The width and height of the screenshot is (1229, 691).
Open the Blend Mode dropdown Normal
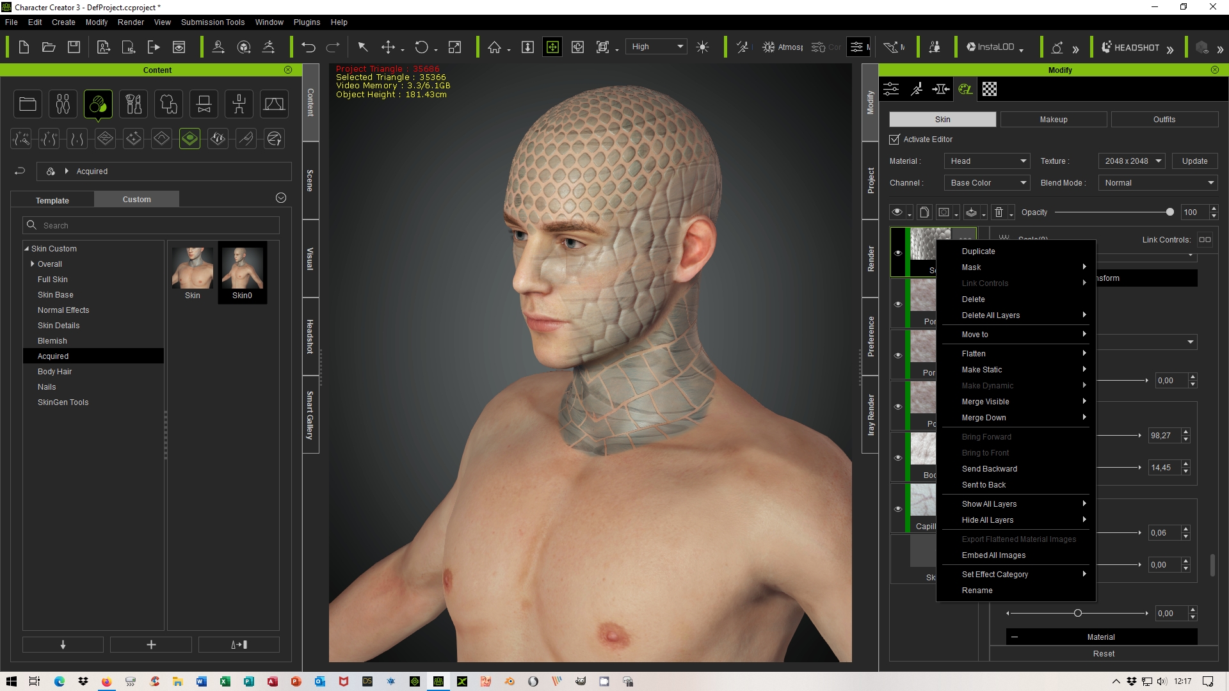pyautogui.click(x=1158, y=183)
